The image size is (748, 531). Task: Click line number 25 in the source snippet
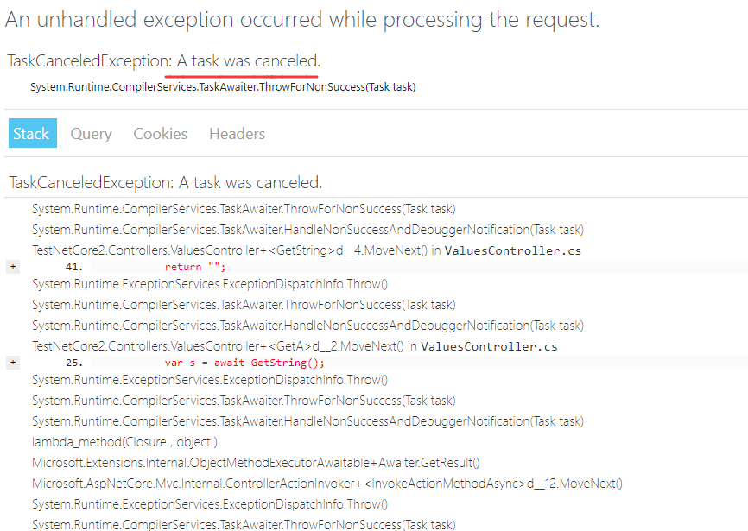(x=73, y=363)
